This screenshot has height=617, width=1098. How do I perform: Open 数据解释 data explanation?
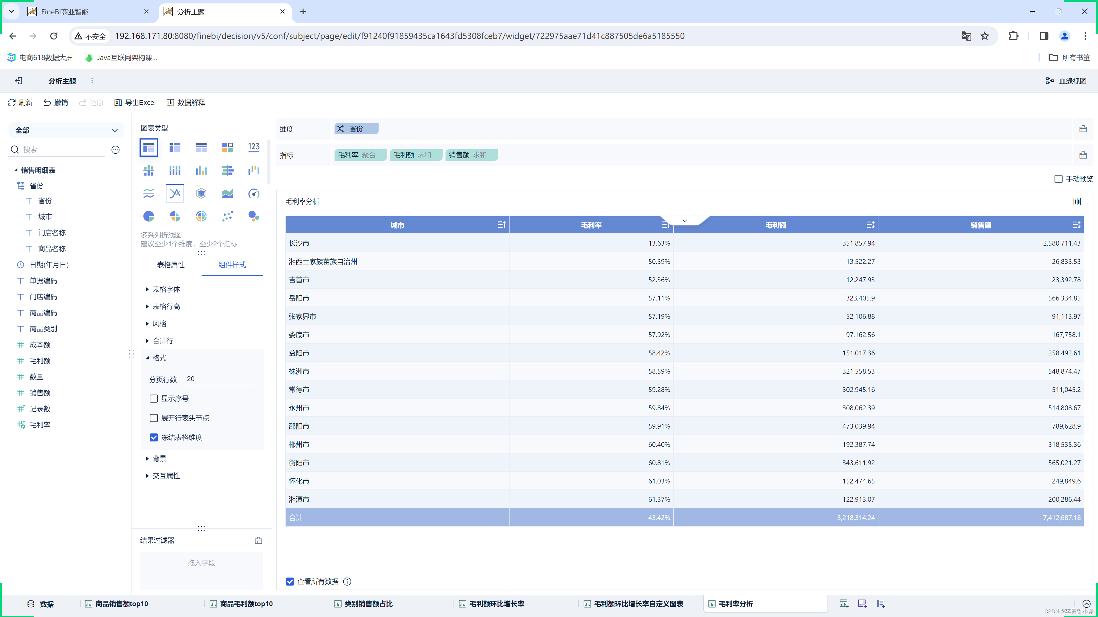(x=186, y=103)
